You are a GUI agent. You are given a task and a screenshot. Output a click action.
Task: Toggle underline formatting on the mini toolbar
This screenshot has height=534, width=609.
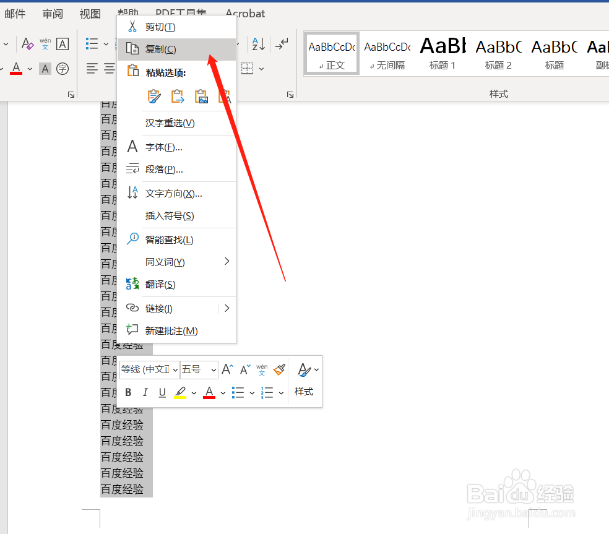(162, 392)
